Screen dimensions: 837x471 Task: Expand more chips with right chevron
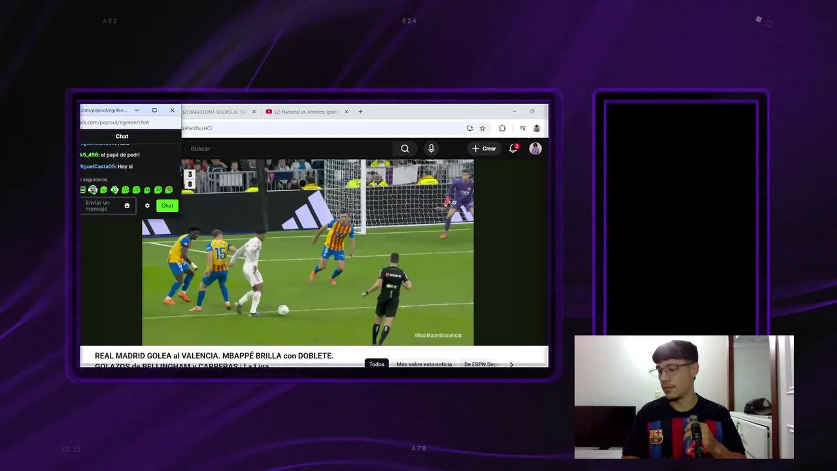pyautogui.click(x=511, y=364)
